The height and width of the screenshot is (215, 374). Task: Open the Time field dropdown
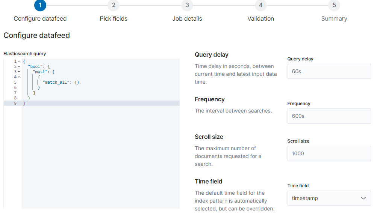click(329, 198)
